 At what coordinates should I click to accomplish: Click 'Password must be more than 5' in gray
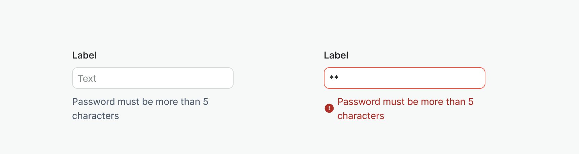click(x=140, y=102)
